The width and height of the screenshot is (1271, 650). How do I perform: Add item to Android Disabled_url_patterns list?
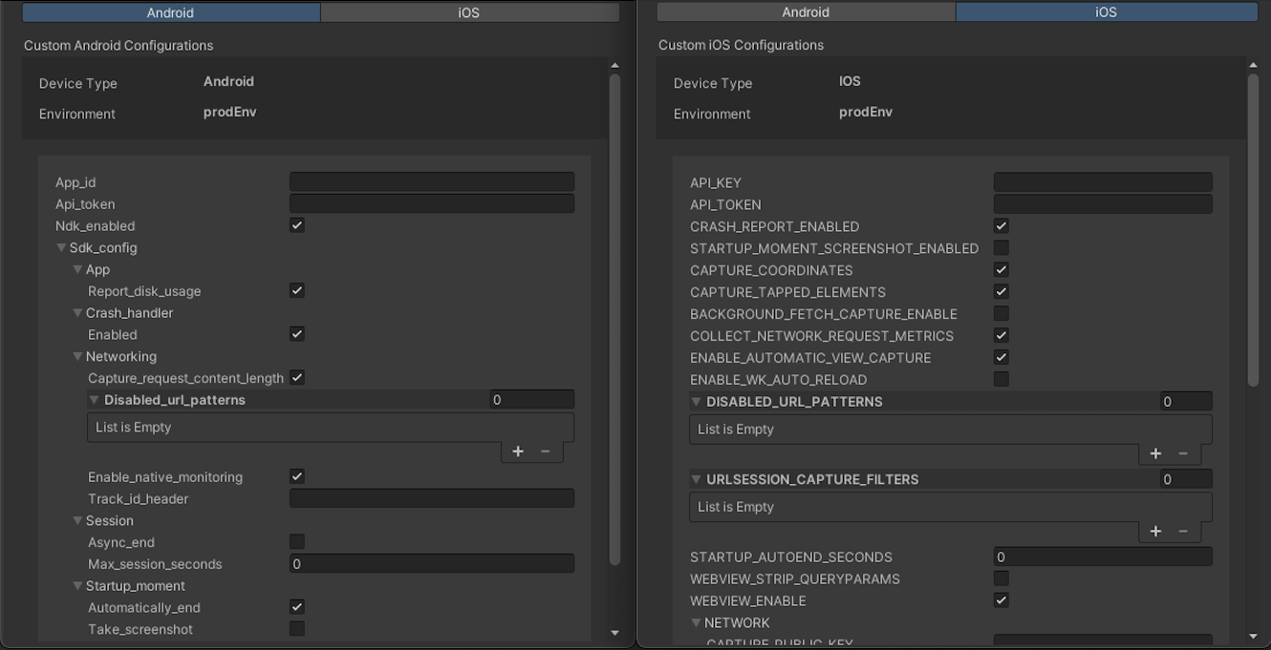[x=518, y=451]
